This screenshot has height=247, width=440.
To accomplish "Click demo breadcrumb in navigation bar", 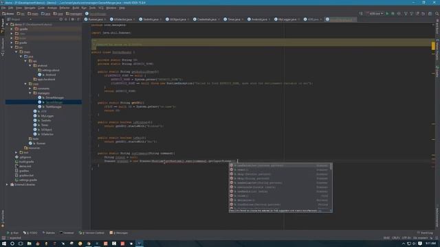I will (8, 14).
